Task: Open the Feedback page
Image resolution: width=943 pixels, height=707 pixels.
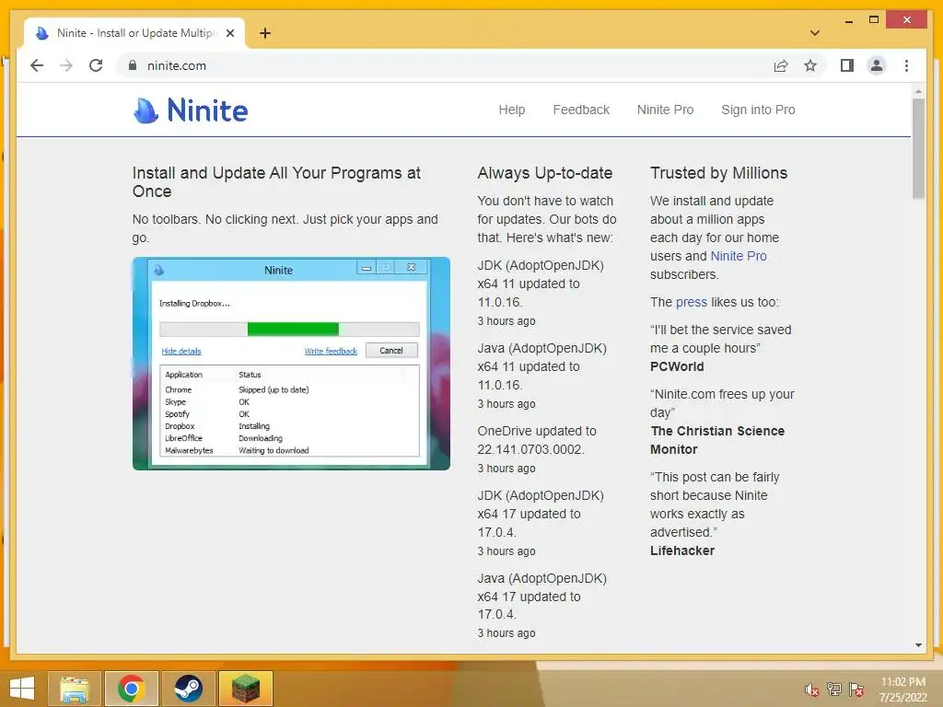Action: [581, 110]
